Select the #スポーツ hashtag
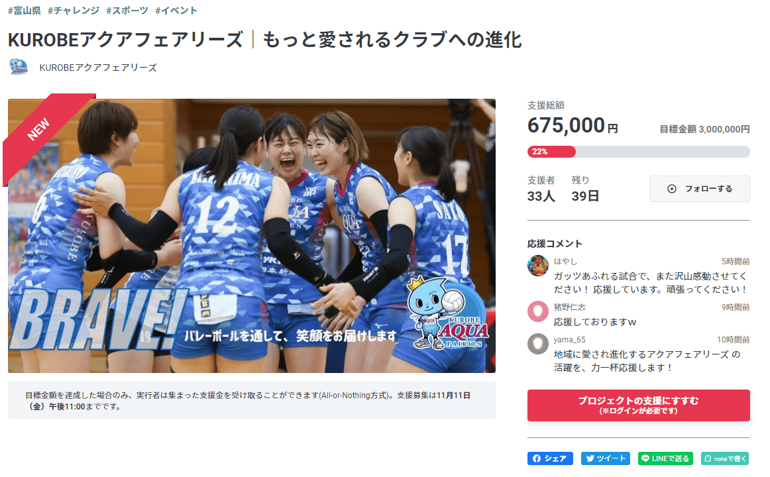This screenshot has width=770, height=477. [x=127, y=11]
